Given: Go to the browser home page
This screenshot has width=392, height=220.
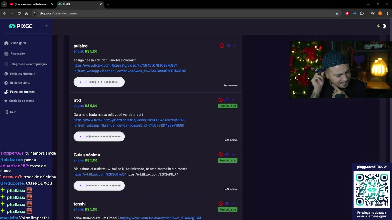Looking at the screenshot, I should 27,13.
